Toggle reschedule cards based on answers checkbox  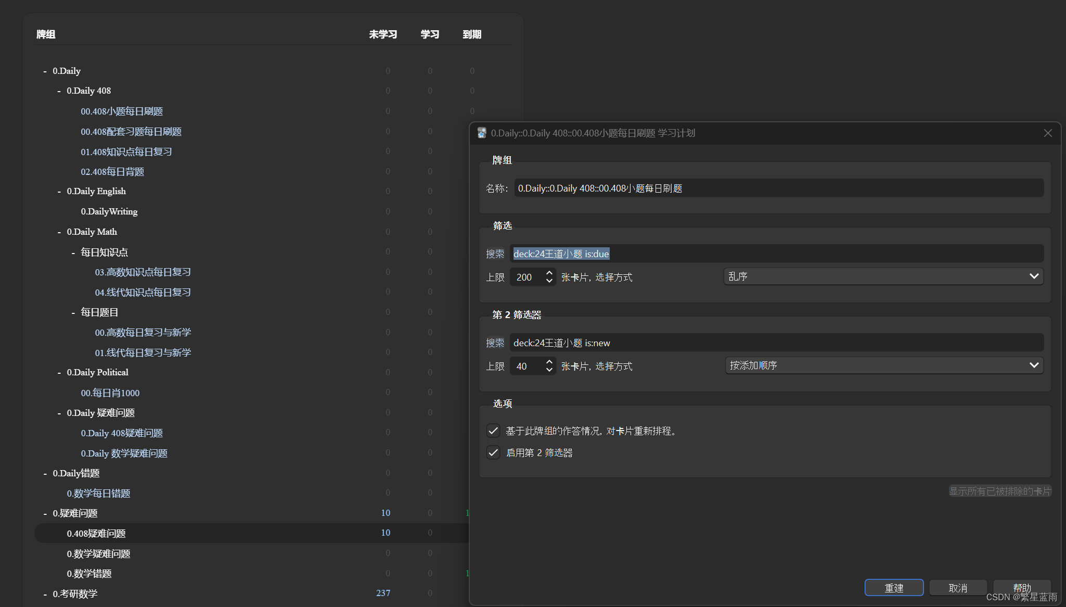pyautogui.click(x=493, y=431)
